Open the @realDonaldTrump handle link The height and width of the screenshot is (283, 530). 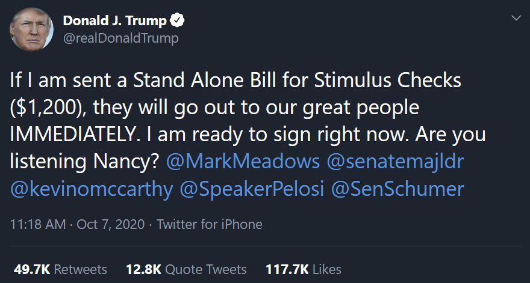point(120,38)
